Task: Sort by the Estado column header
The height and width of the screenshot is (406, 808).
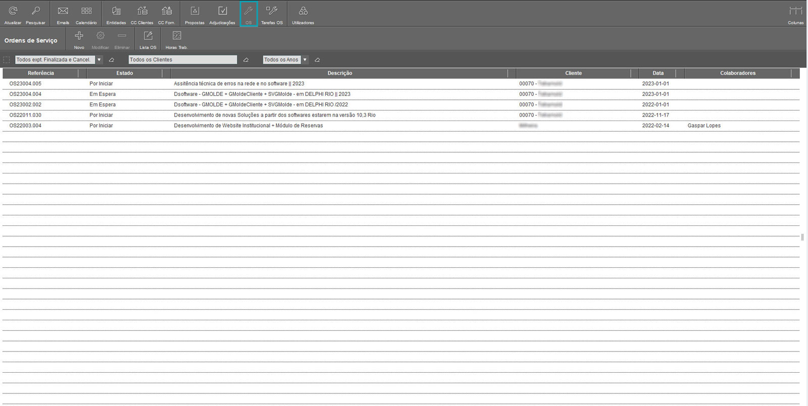Action: click(x=124, y=73)
